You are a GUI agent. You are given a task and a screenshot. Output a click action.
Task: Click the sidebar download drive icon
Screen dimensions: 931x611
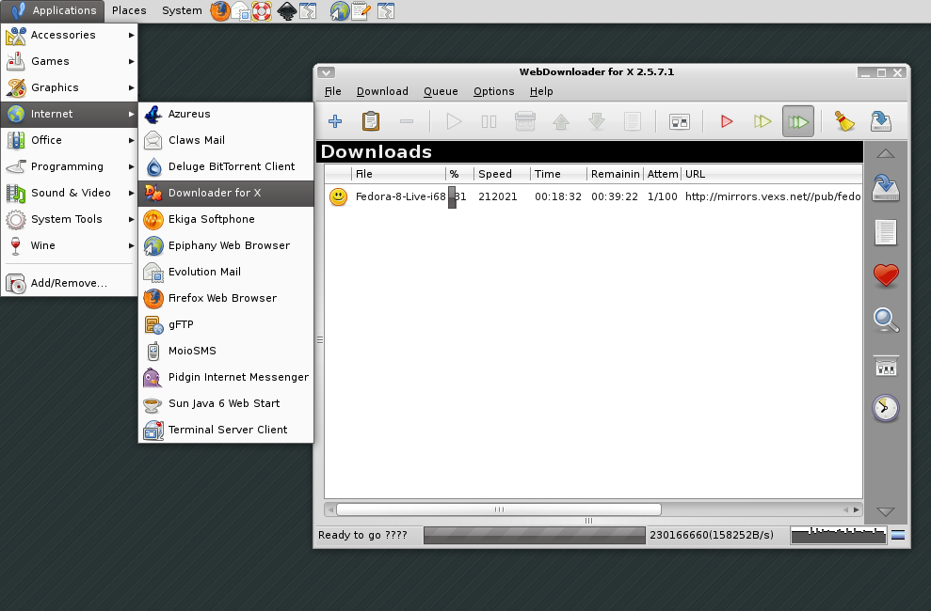tap(885, 188)
